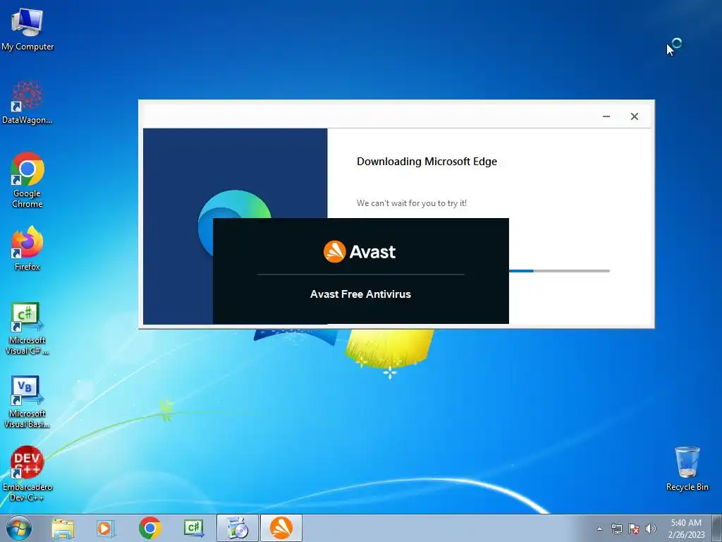Open the volume speaker icon
This screenshot has height=542, width=722.
coord(650,529)
